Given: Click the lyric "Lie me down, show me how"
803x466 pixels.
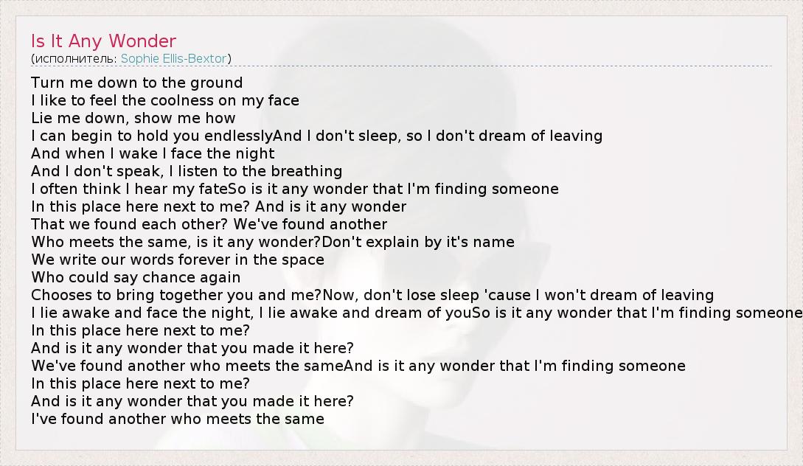Looking at the screenshot, I should (133, 118).
